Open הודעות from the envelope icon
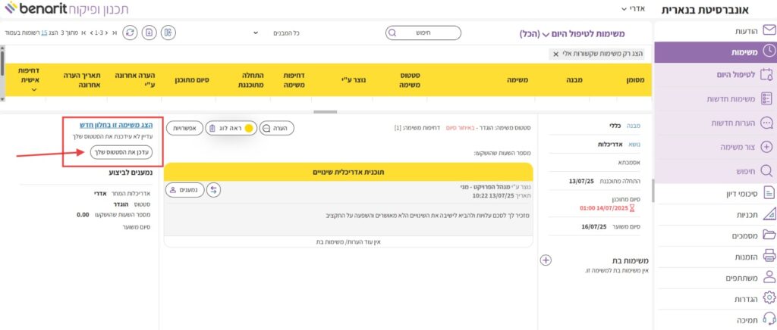This screenshot has width=777, height=330. coord(769,30)
